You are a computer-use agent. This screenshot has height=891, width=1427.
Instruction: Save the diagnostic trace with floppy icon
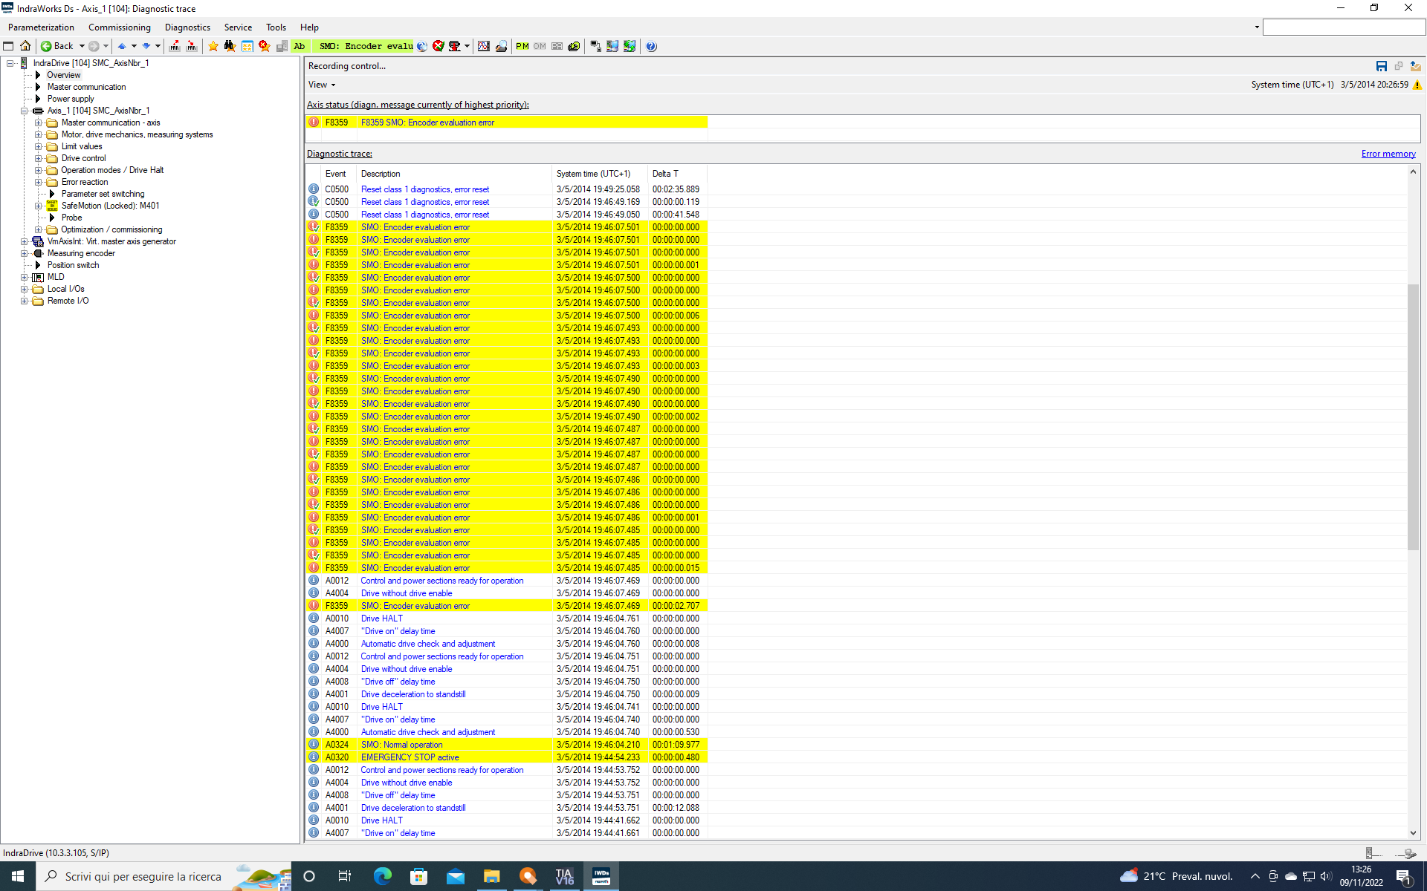tap(1381, 66)
